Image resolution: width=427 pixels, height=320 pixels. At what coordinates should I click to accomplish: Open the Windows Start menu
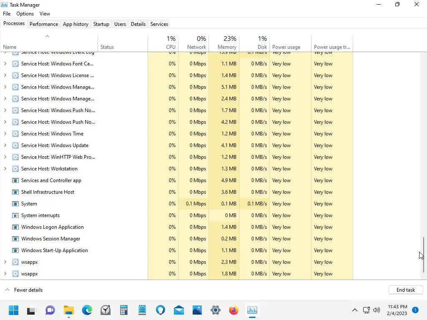[x=13, y=310]
